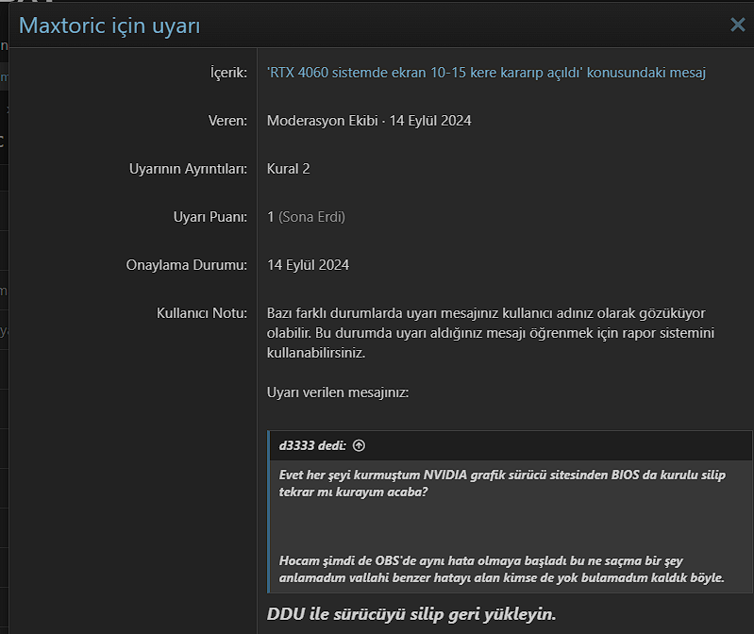Click the 'Moderasyon Ekibi' issuer name
Screen dimensions: 754x634
point(318,121)
